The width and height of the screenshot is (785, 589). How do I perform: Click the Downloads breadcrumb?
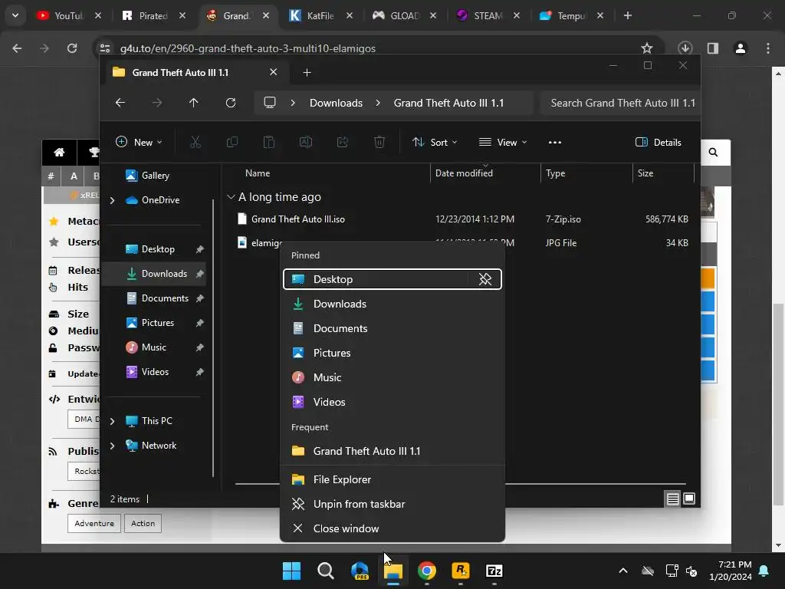point(336,103)
